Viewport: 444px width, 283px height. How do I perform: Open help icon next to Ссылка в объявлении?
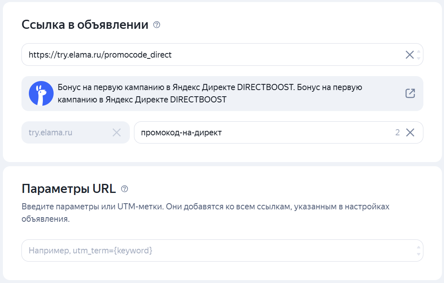click(157, 25)
